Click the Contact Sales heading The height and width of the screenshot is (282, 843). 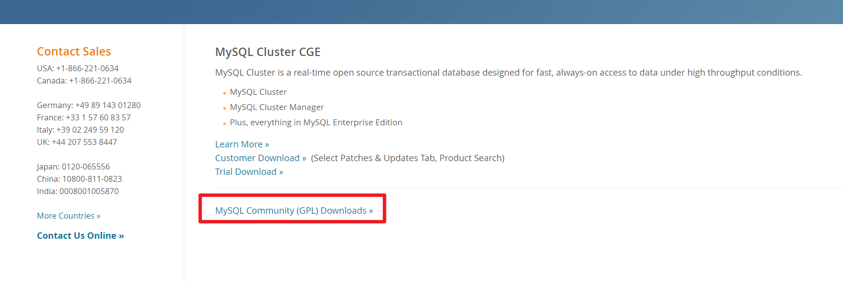coord(74,51)
